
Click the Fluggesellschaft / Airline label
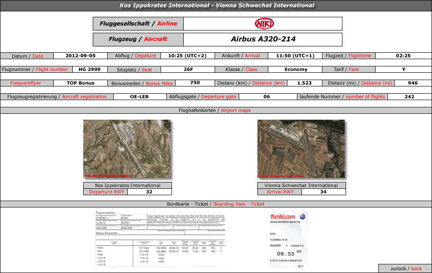click(138, 24)
